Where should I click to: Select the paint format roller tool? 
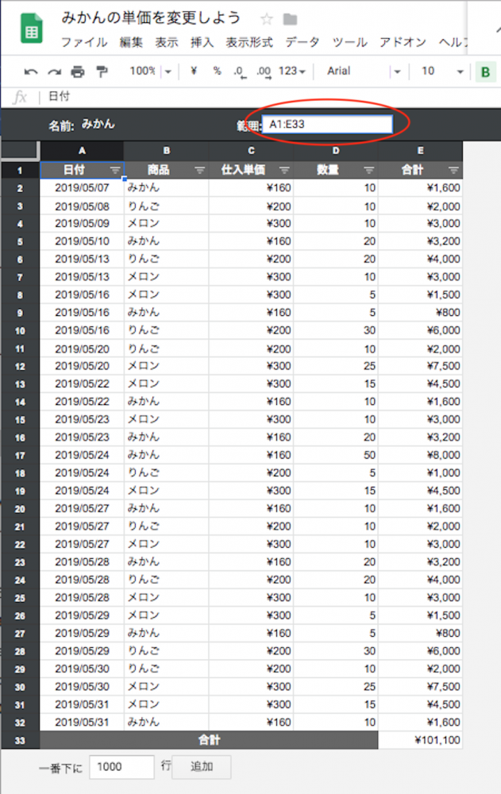click(x=101, y=71)
